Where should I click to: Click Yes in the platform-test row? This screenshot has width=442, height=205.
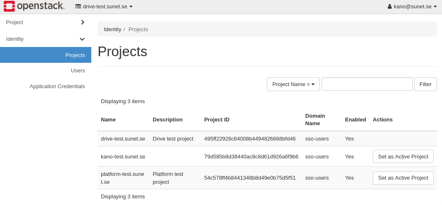click(x=349, y=178)
